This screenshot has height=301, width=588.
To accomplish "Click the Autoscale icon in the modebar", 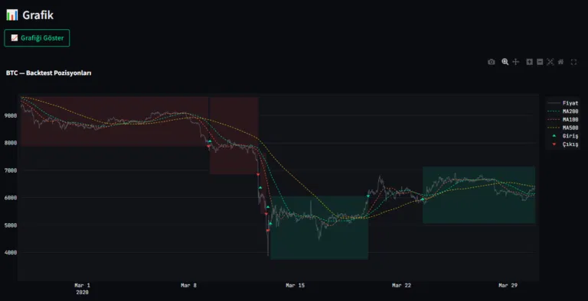I will [x=550, y=62].
